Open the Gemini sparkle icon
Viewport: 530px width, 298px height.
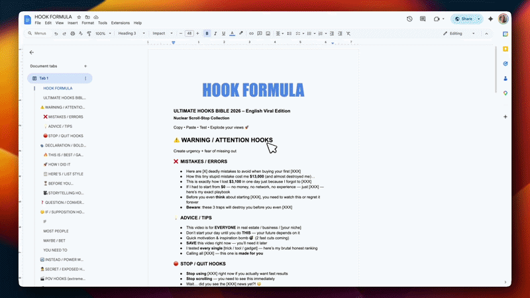[x=490, y=19]
